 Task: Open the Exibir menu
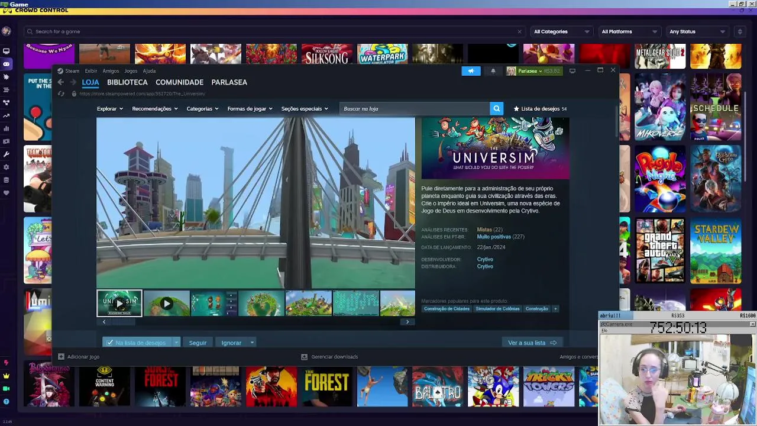90,71
